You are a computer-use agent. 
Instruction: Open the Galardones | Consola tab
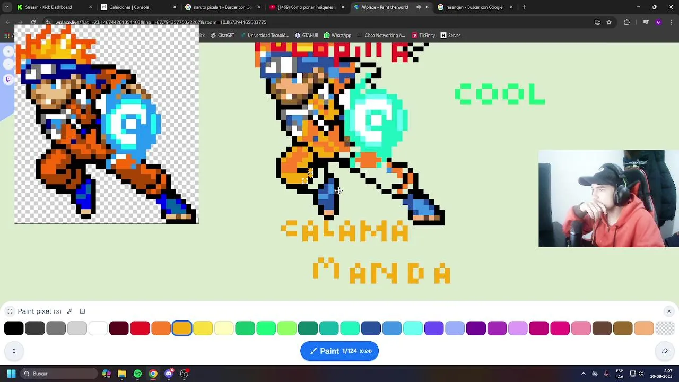coord(138,7)
